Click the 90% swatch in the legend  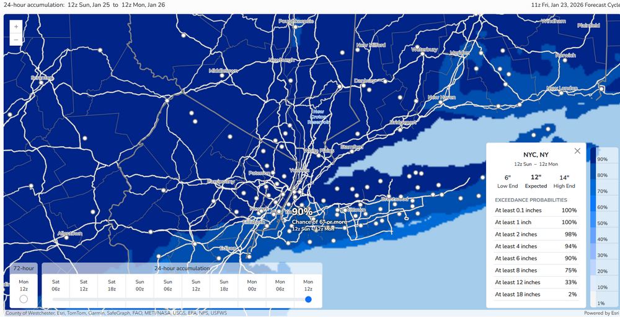point(594,158)
